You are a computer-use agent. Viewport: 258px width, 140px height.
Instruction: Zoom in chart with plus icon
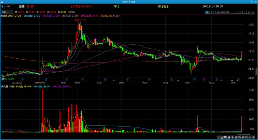pyautogui.click(x=253, y=137)
